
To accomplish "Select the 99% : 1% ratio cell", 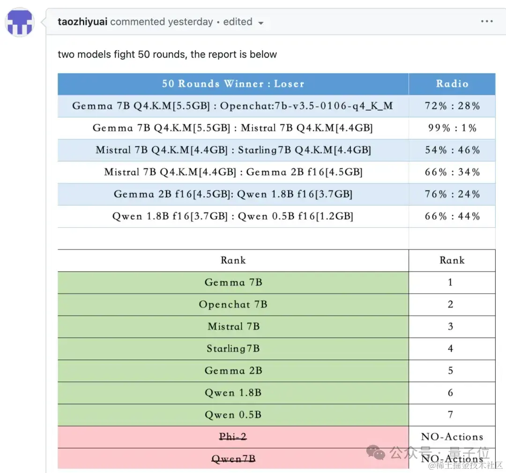I will click(452, 128).
